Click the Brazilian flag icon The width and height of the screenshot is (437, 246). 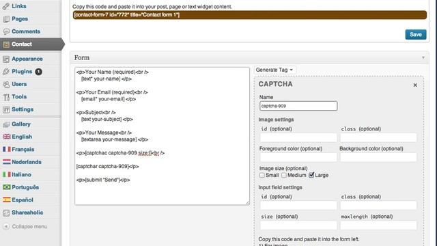click(x=6, y=187)
